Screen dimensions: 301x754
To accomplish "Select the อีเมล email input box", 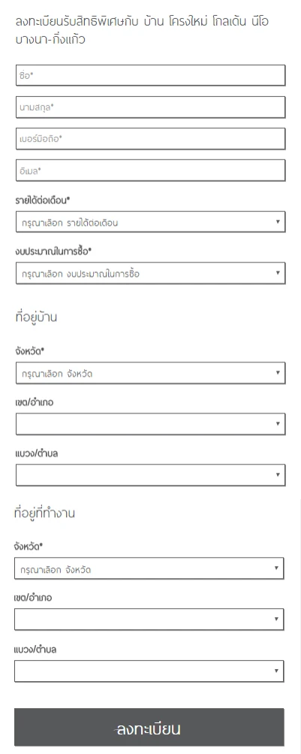I will pyautogui.click(x=150, y=170).
